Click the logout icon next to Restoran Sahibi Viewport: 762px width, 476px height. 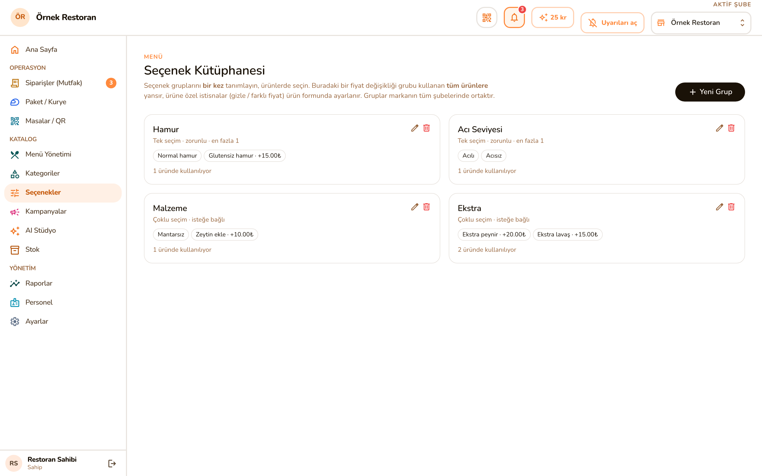(x=112, y=463)
